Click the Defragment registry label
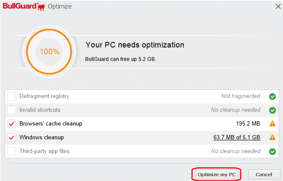Image resolution: width=283 pixels, height=181 pixels. (44, 96)
